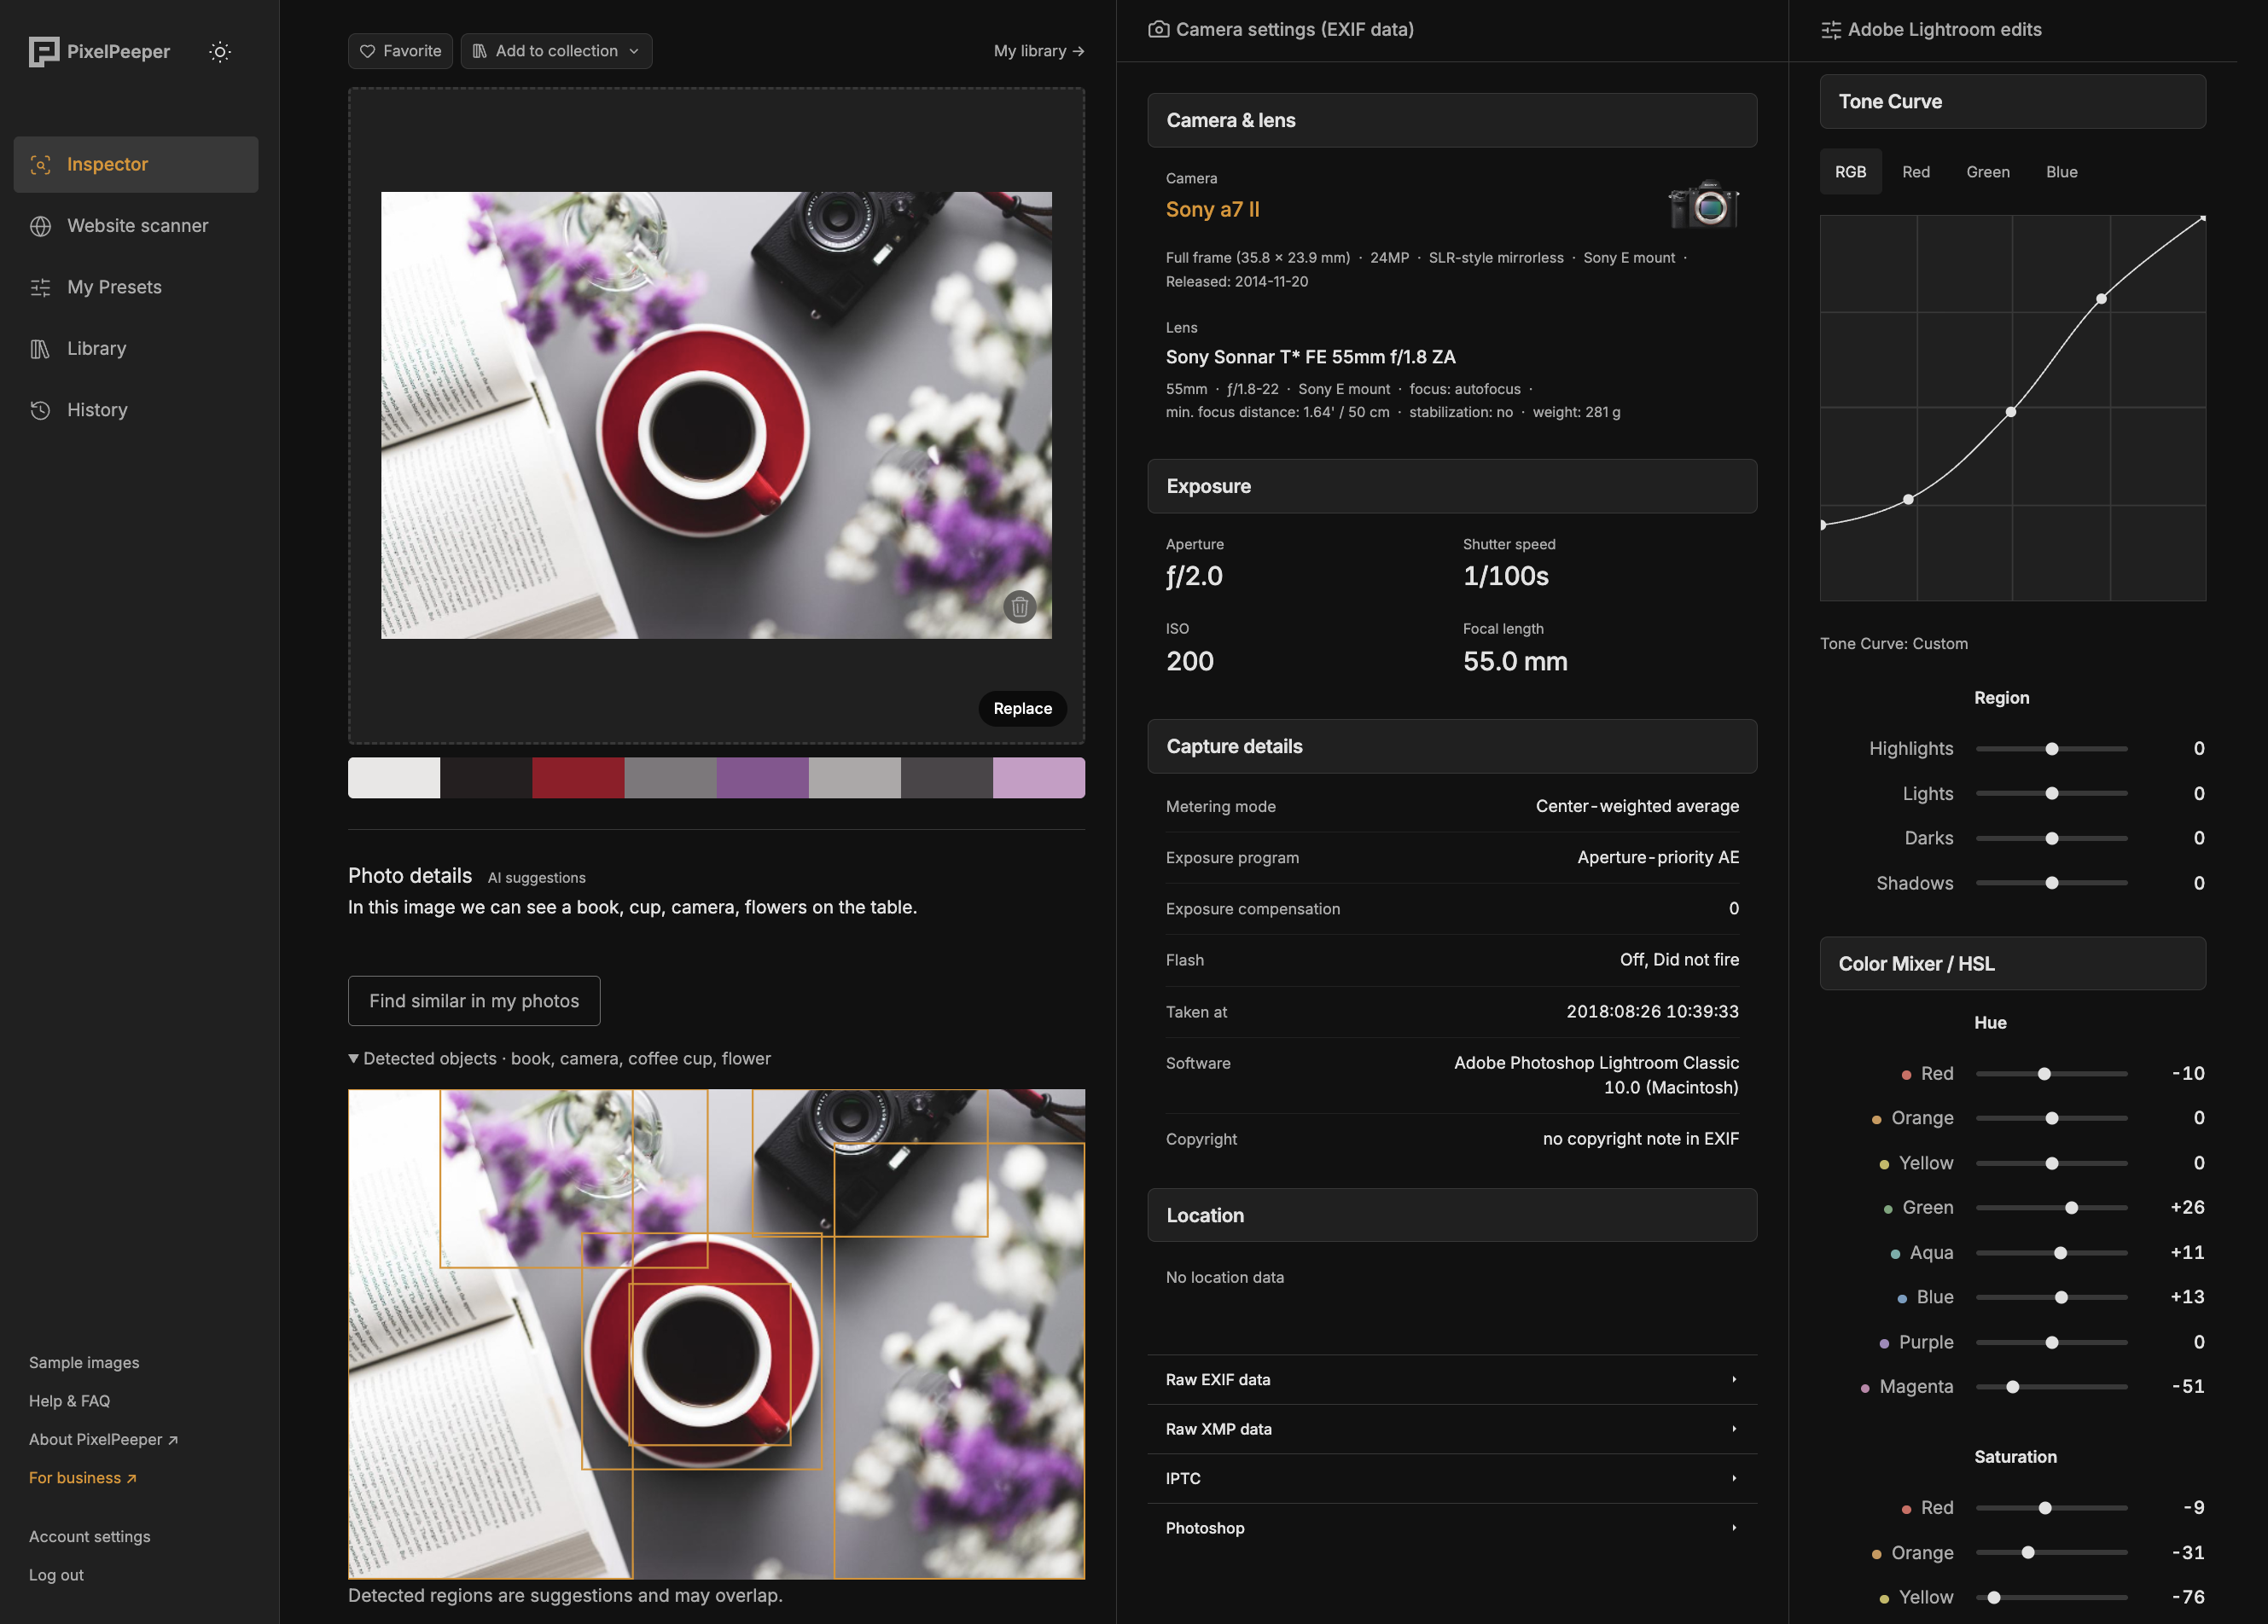
Task: Toggle the light/dark theme sun icon
Action: pyautogui.click(x=220, y=52)
